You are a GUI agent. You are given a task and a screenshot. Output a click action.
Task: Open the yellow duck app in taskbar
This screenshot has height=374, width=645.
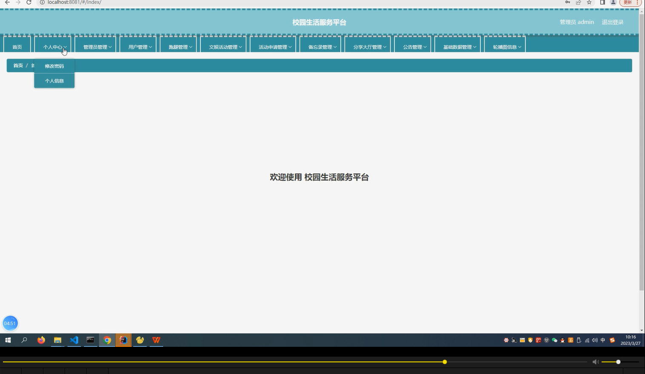(140, 340)
